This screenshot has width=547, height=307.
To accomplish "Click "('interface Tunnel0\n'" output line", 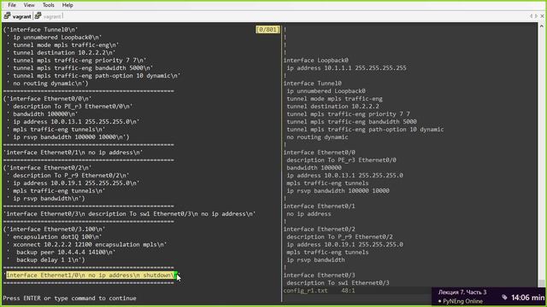I will coord(40,30).
